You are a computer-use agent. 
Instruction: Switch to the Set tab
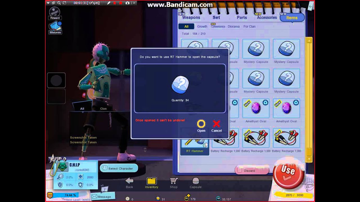coord(216,17)
